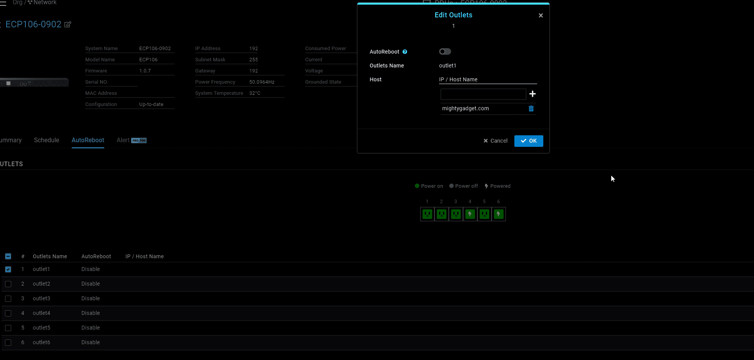Check the outlet3 row checkbox
The image size is (754, 360).
click(x=8, y=299)
